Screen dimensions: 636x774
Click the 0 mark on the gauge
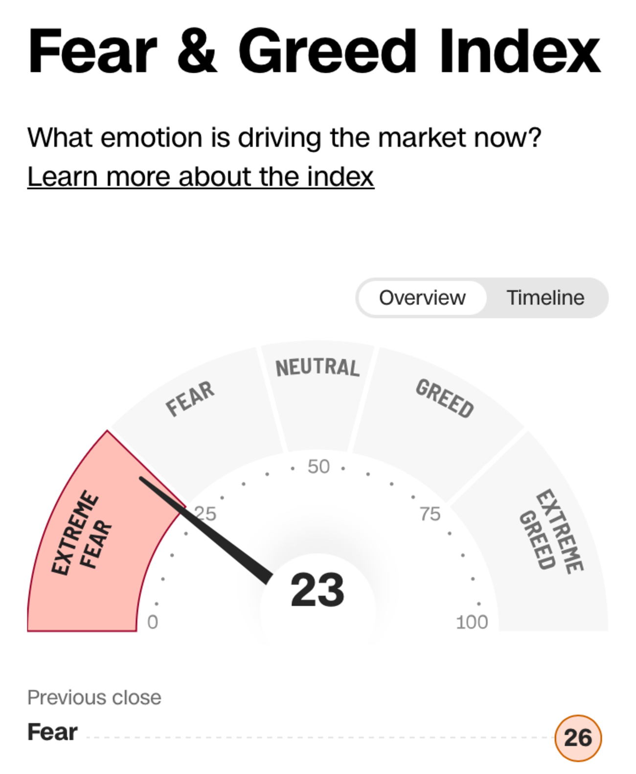click(x=153, y=622)
